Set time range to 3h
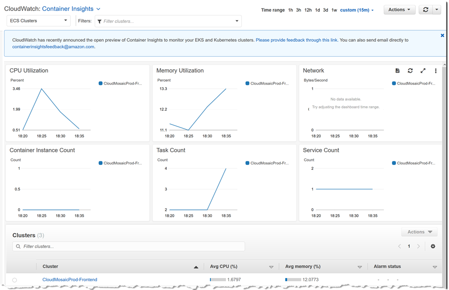 tap(298, 10)
